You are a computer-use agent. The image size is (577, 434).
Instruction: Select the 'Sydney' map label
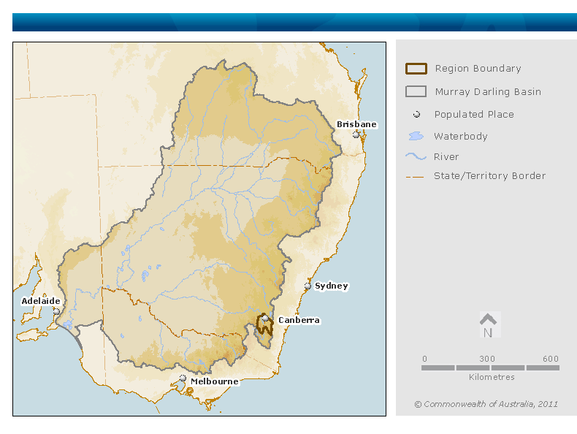click(x=331, y=286)
